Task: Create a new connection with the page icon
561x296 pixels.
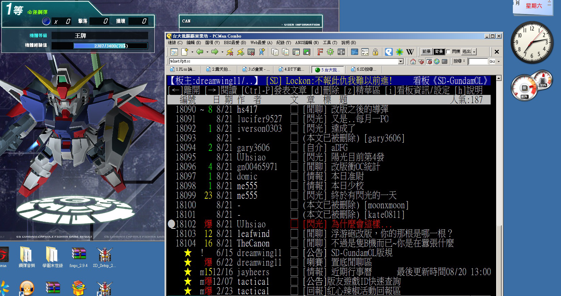Action: 185,52
